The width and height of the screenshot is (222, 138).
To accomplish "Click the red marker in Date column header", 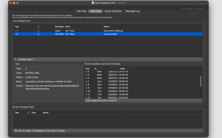I will pos(111,69).
